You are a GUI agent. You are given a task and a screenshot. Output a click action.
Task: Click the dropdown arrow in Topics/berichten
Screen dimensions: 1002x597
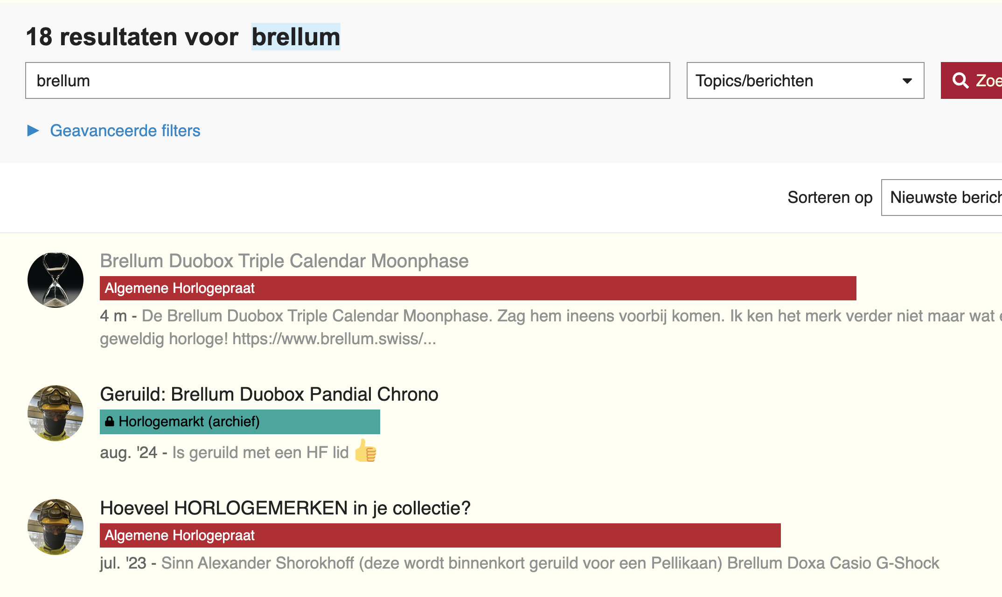(x=907, y=81)
